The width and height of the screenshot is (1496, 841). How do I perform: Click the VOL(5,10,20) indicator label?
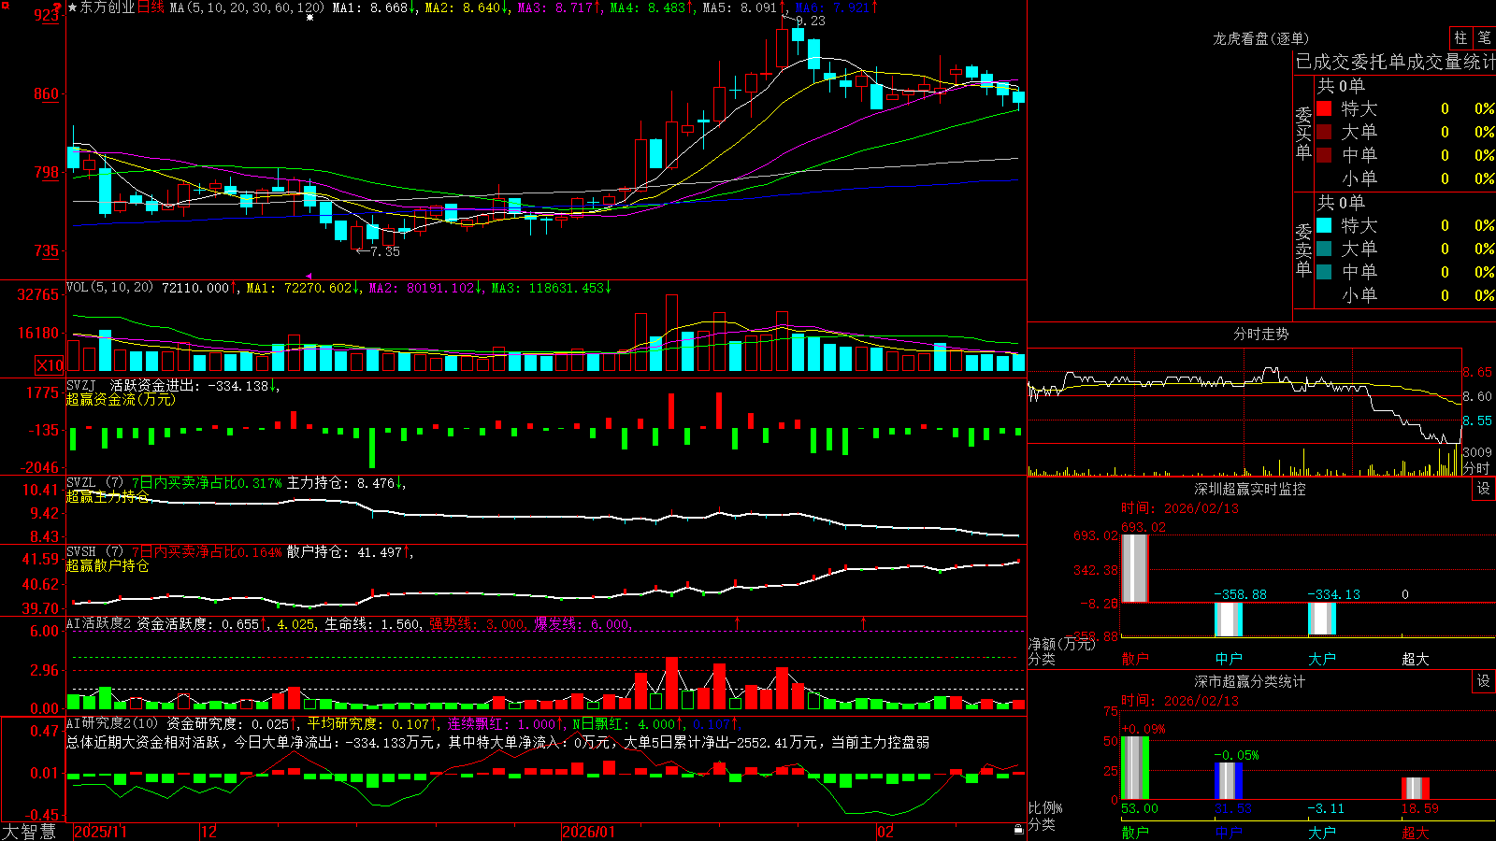click(x=109, y=288)
